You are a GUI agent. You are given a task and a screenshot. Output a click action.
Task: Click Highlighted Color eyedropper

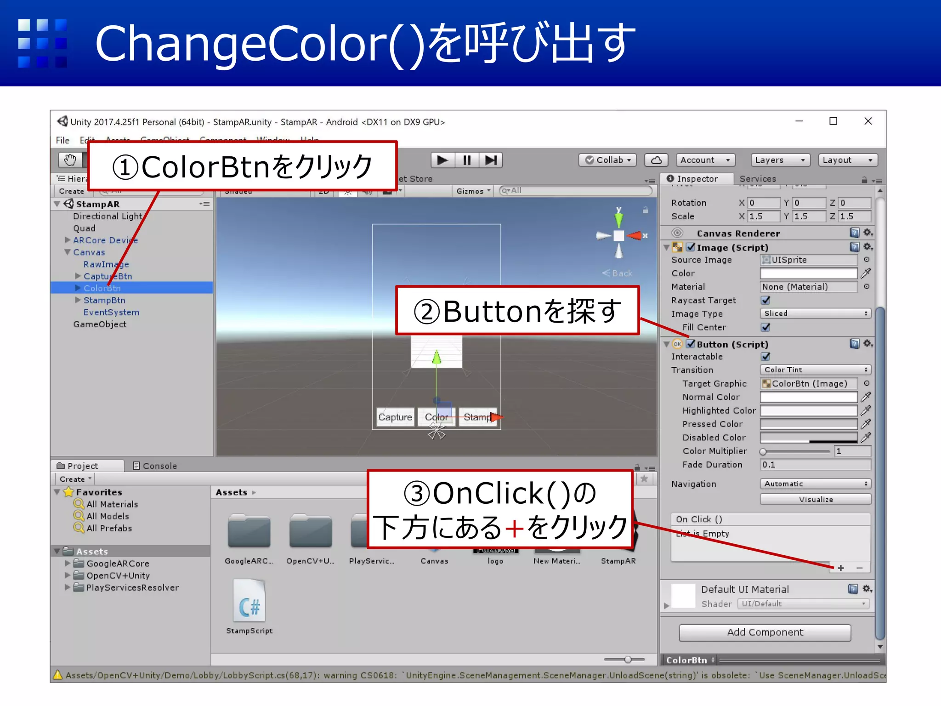[866, 410]
